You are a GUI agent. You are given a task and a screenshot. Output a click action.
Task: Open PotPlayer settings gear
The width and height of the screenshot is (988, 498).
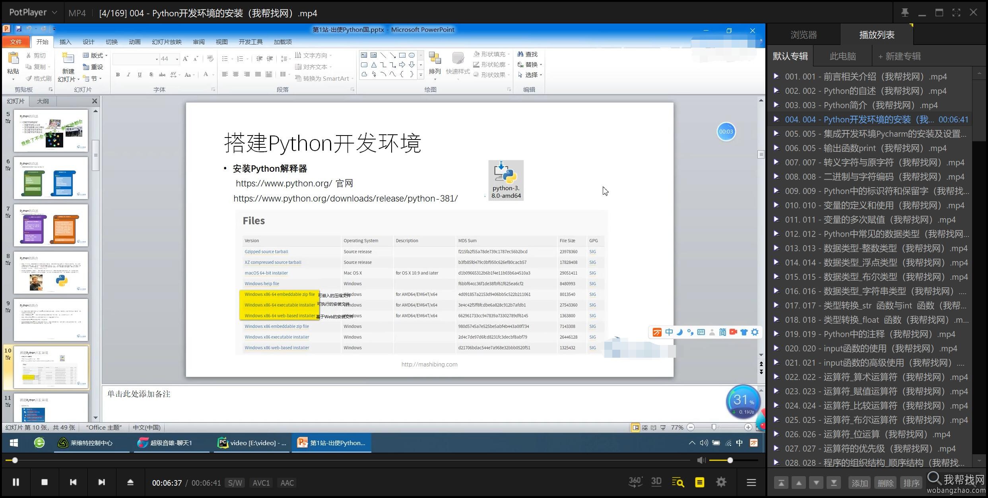click(721, 482)
